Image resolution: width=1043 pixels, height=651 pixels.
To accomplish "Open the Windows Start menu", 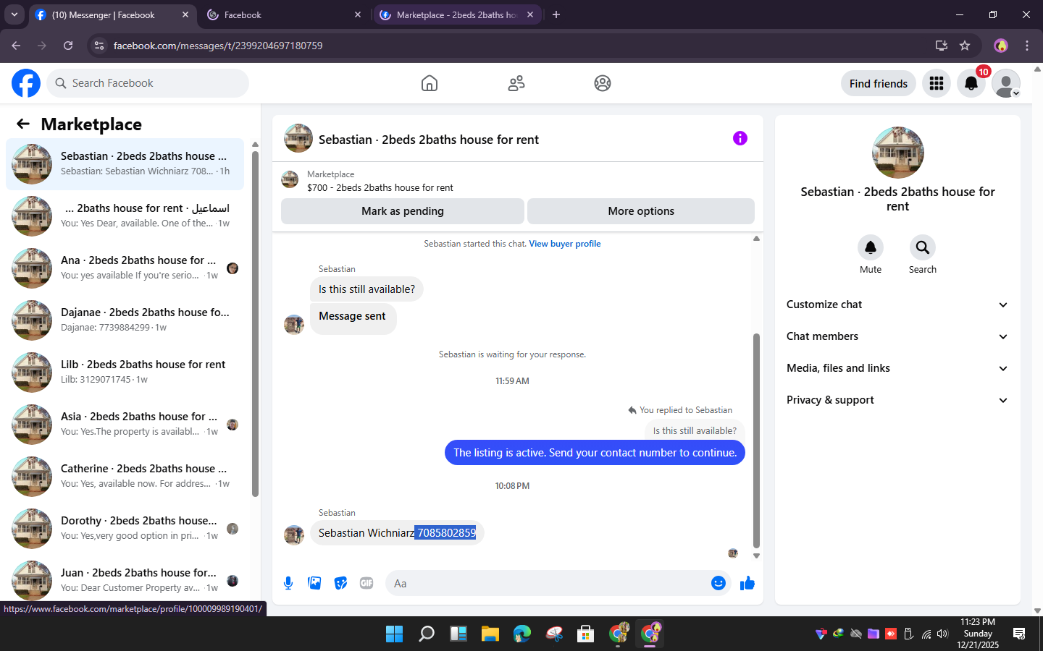I will pos(394,634).
